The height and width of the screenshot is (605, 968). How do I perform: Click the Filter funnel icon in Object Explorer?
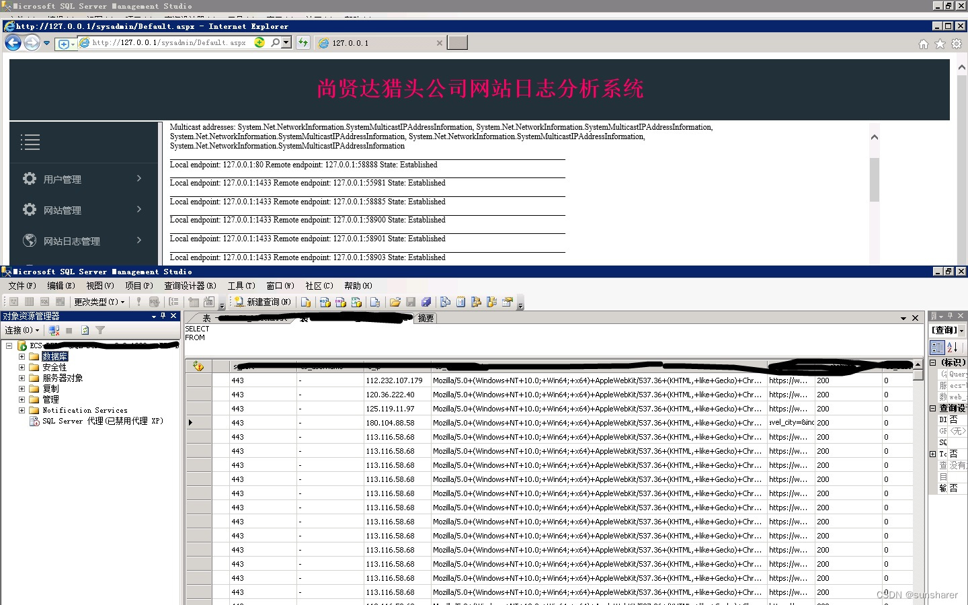click(100, 330)
